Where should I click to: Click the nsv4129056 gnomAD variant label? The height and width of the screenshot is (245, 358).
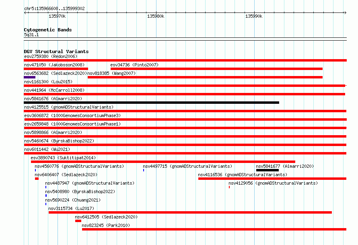click(x=273, y=183)
